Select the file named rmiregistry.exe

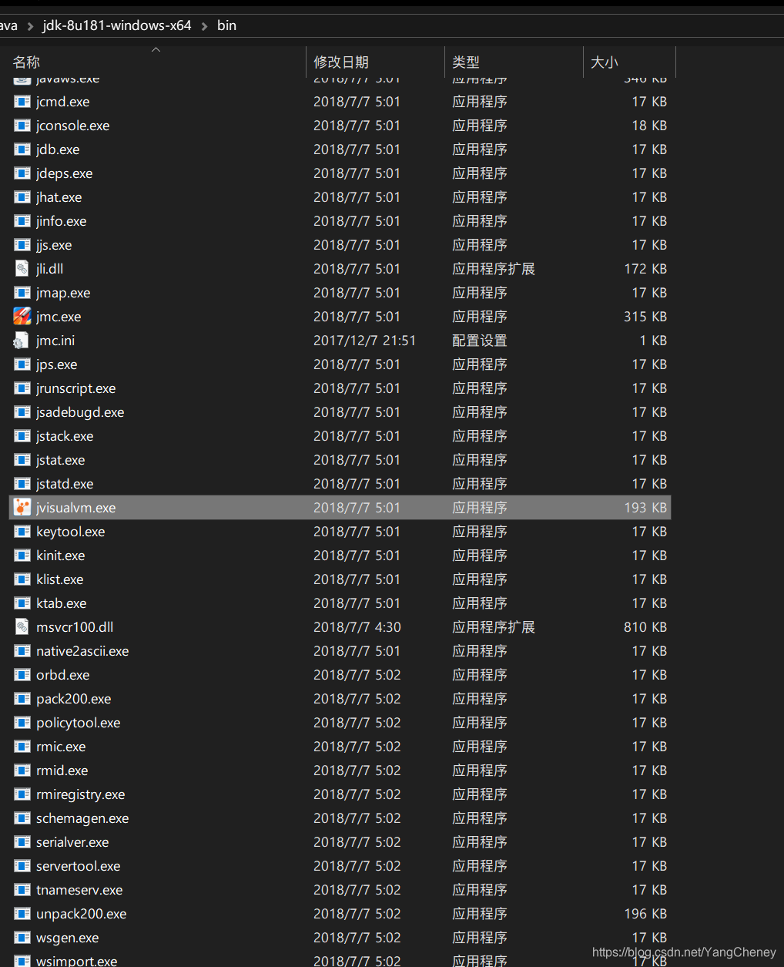tap(80, 794)
